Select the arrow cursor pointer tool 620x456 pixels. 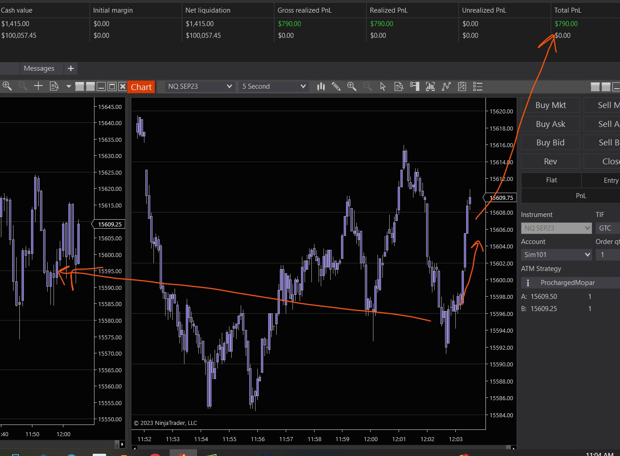click(x=383, y=86)
